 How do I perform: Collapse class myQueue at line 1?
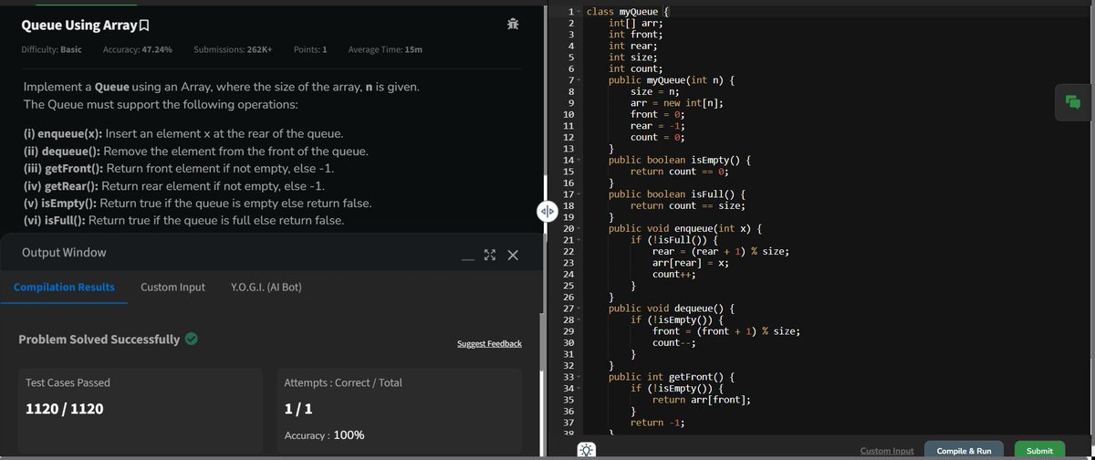(579, 12)
